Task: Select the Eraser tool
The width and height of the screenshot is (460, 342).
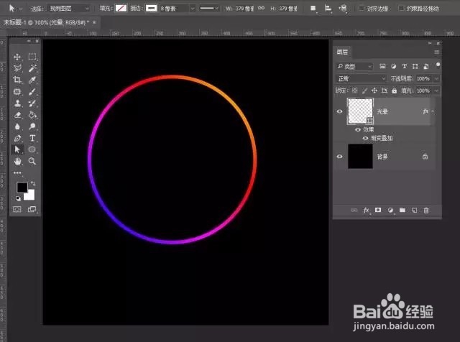Action: pos(17,115)
